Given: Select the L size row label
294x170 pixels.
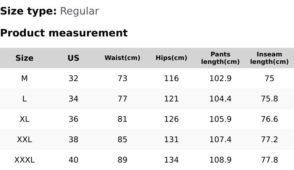Looking at the screenshot, I should [24, 99].
